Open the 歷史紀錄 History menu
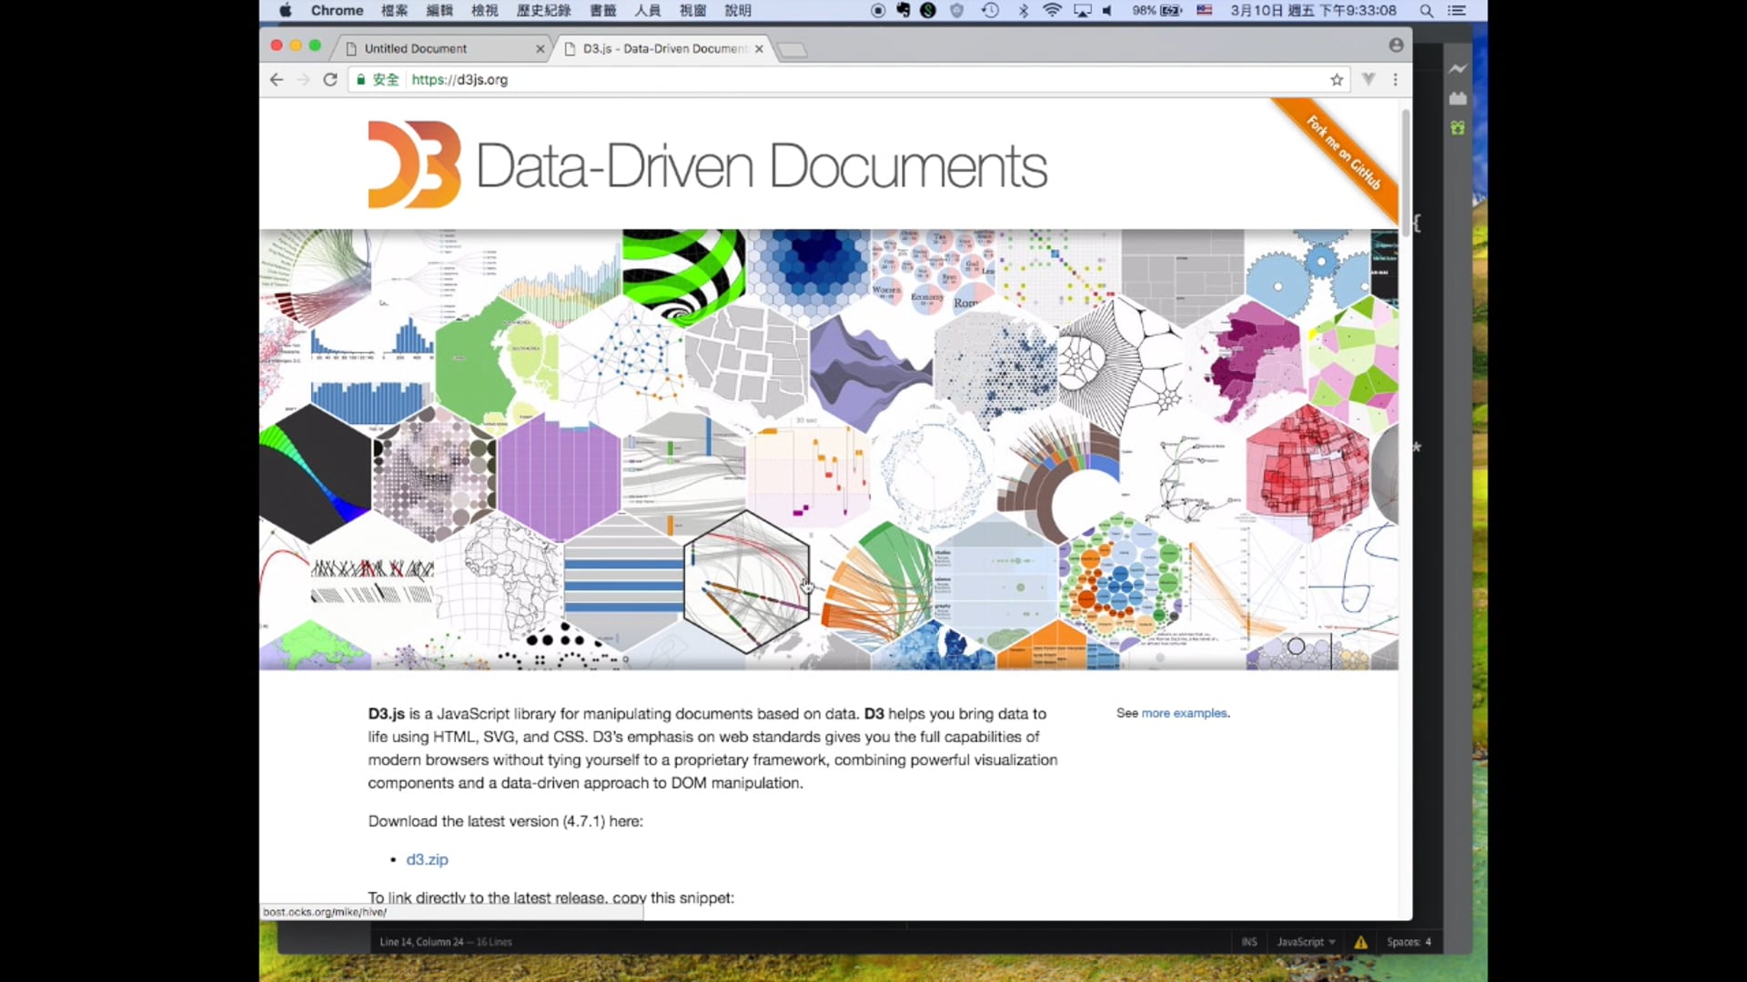Screen dimensions: 1747x982 543,11
